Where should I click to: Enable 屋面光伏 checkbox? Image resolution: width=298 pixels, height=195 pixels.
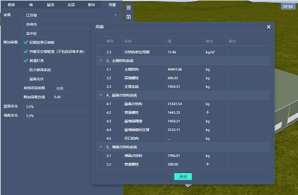click(x=26, y=79)
